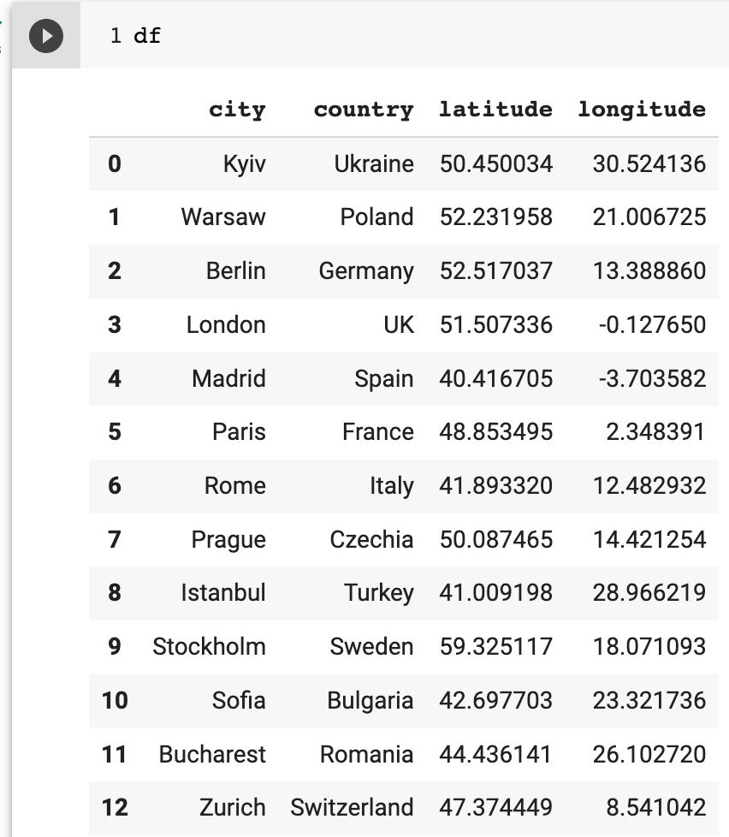
Task: Click the 'longitude' column header
Action: [642, 110]
